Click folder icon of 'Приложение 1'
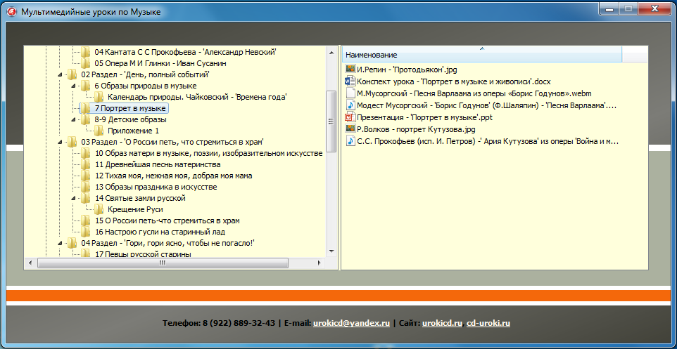This screenshot has width=677, height=349. (x=99, y=131)
